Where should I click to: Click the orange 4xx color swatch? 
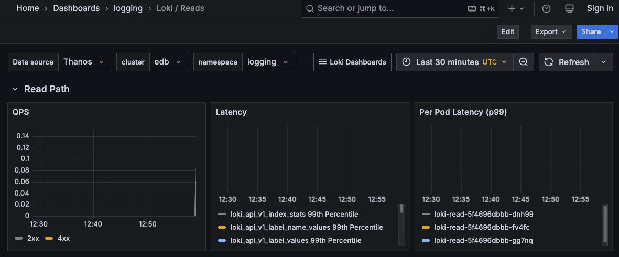(x=49, y=239)
